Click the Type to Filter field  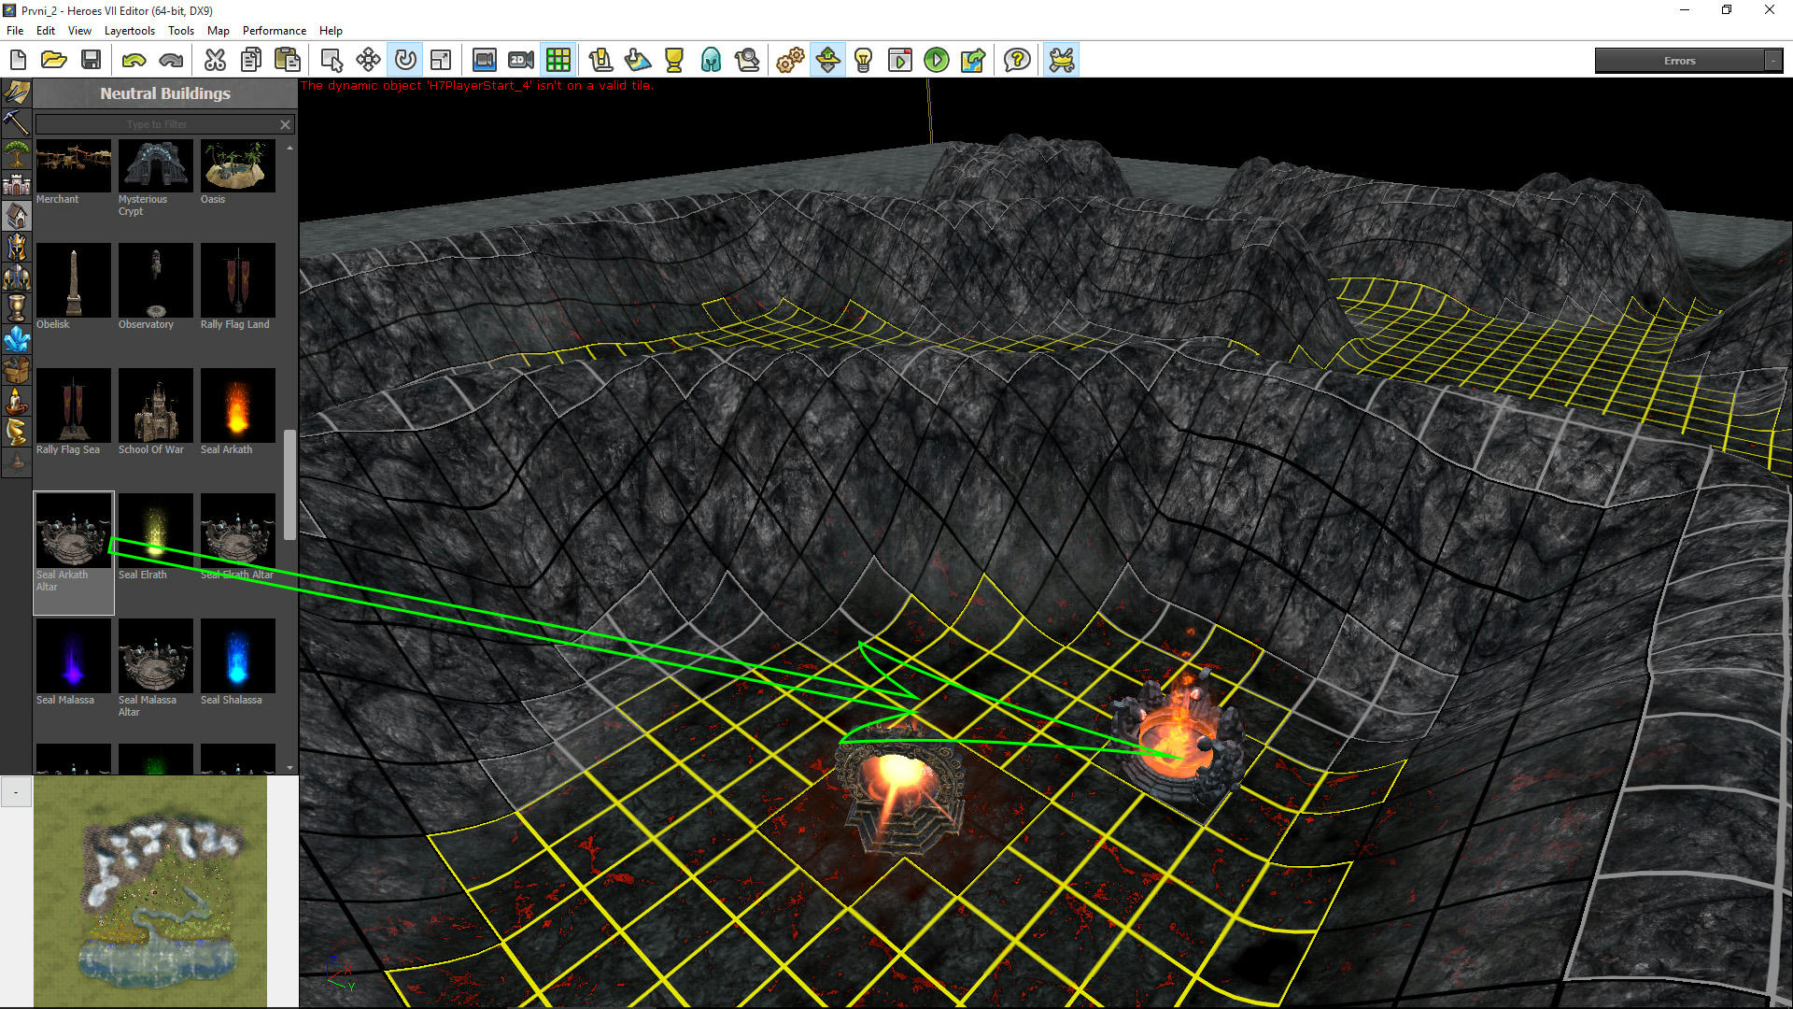pos(156,124)
